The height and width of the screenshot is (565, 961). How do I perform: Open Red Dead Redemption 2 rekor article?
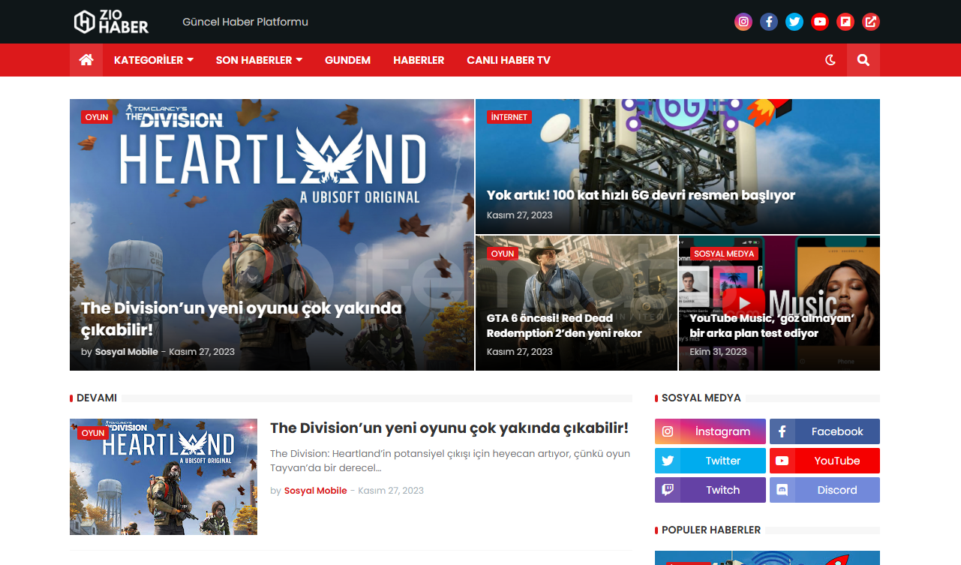pos(564,326)
